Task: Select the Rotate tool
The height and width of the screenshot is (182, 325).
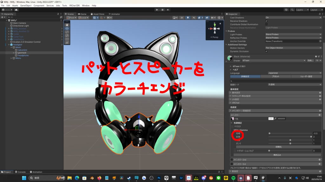Action: (x=67, y=32)
